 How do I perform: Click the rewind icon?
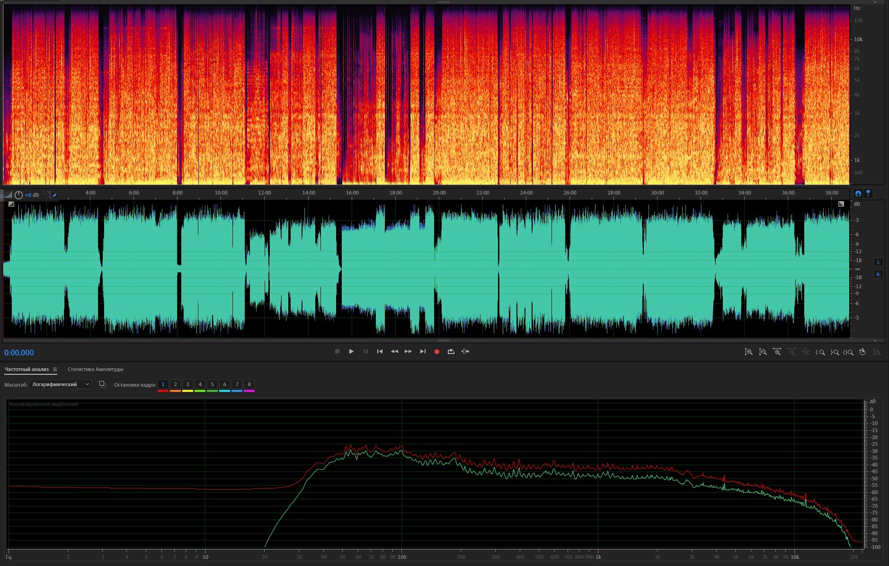[394, 352]
